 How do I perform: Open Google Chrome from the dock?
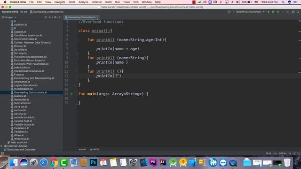pos(54,163)
